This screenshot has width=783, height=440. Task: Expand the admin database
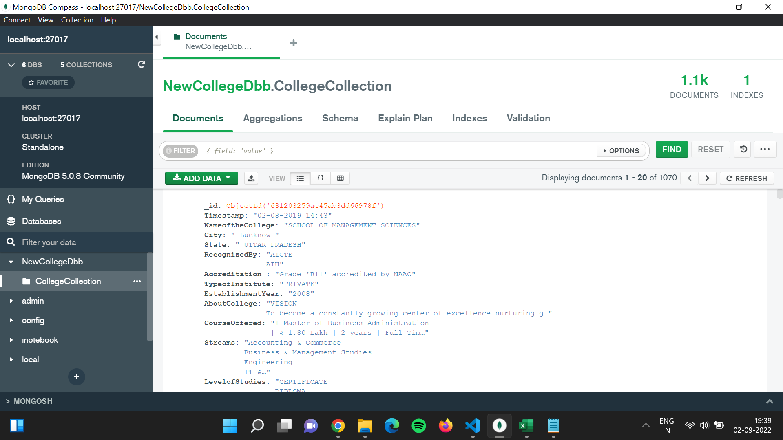pos(11,301)
